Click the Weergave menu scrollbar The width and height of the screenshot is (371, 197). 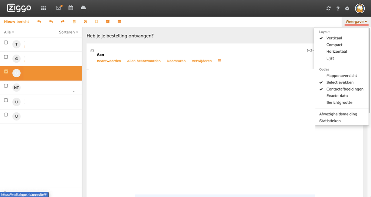coord(370,71)
